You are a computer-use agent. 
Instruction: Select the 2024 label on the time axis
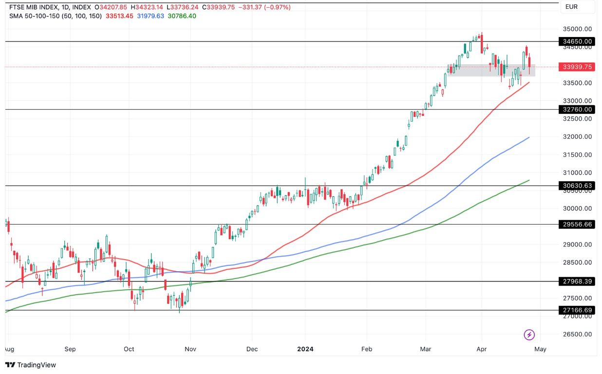click(305, 349)
